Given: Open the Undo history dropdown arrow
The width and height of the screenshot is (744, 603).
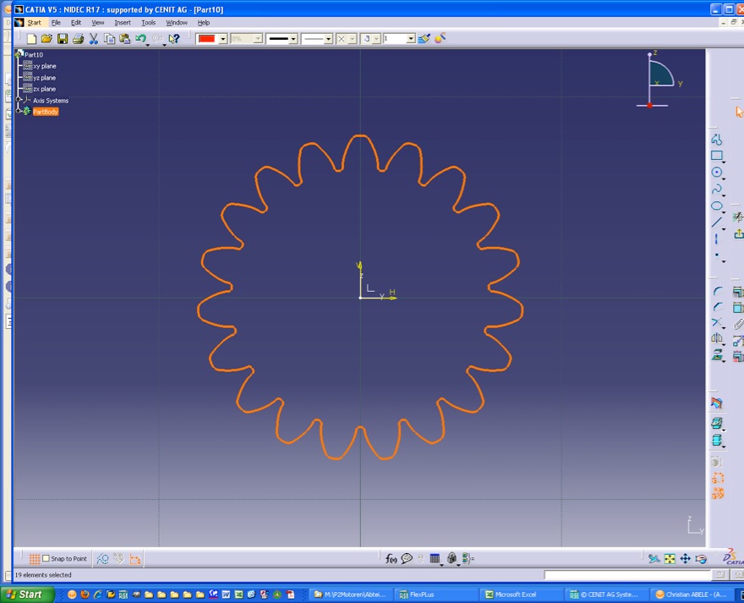Looking at the screenshot, I should [148, 44].
